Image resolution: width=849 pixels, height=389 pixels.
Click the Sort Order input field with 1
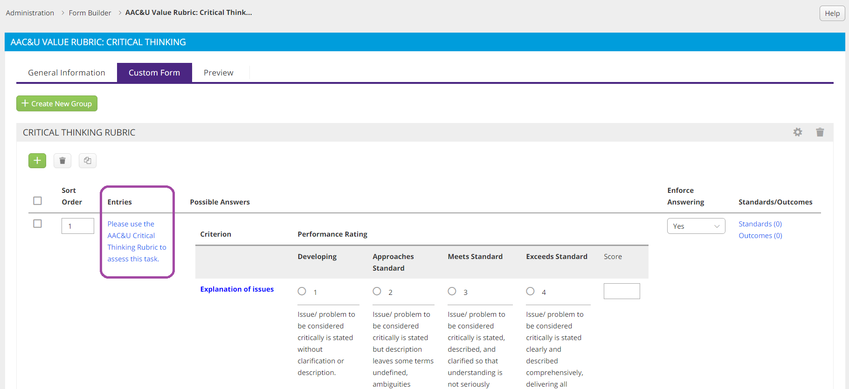(x=78, y=226)
